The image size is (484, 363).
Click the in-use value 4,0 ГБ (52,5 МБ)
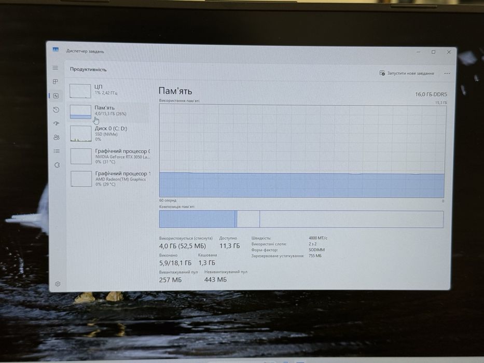(x=183, y=246)
